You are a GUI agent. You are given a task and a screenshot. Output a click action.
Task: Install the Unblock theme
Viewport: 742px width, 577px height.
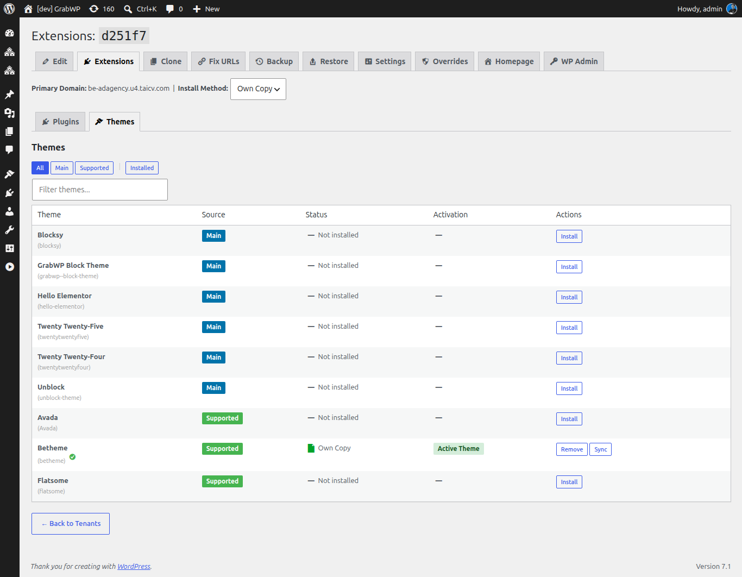pos(569,388)
